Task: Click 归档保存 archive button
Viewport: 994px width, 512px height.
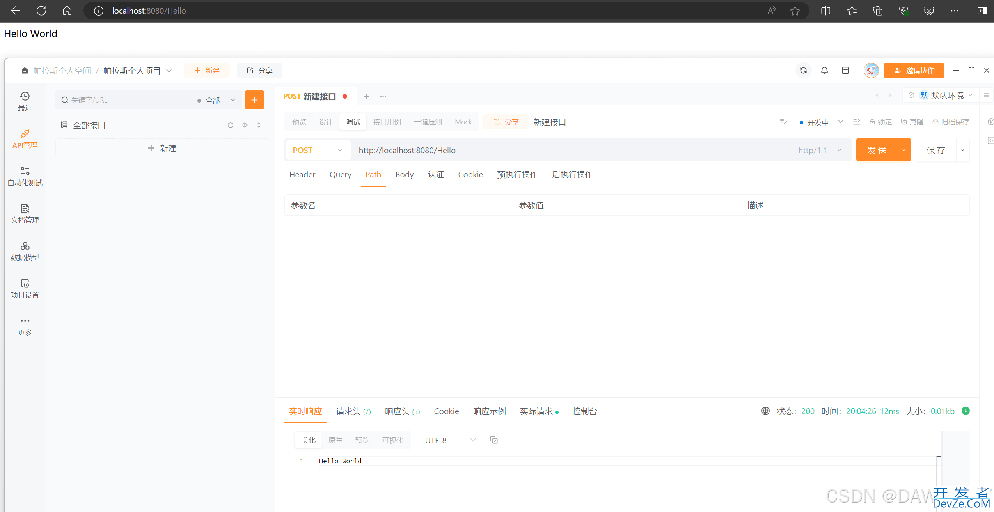Action: pos(951,122)
